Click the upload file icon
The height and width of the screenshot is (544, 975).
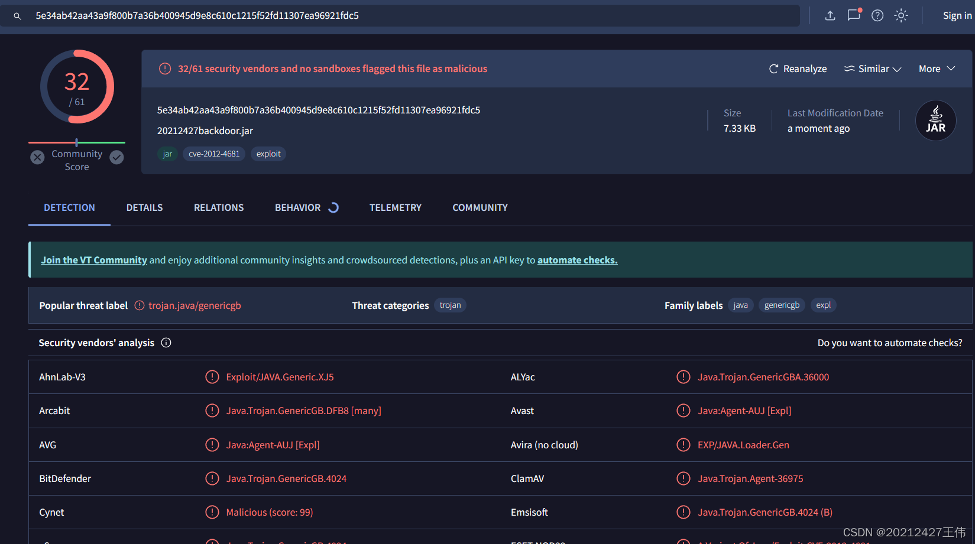(x=830, y=16)
